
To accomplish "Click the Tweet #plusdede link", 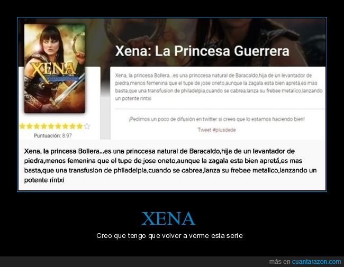I will [217, 130].
